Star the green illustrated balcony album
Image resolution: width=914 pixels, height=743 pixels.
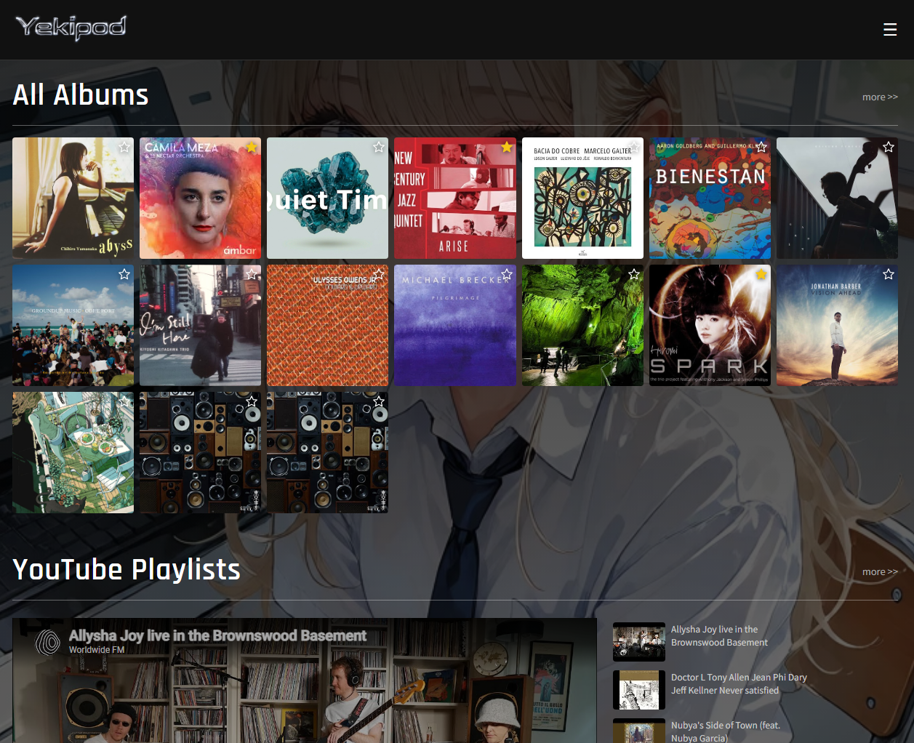pyautogui.click(x=124, y=401)
